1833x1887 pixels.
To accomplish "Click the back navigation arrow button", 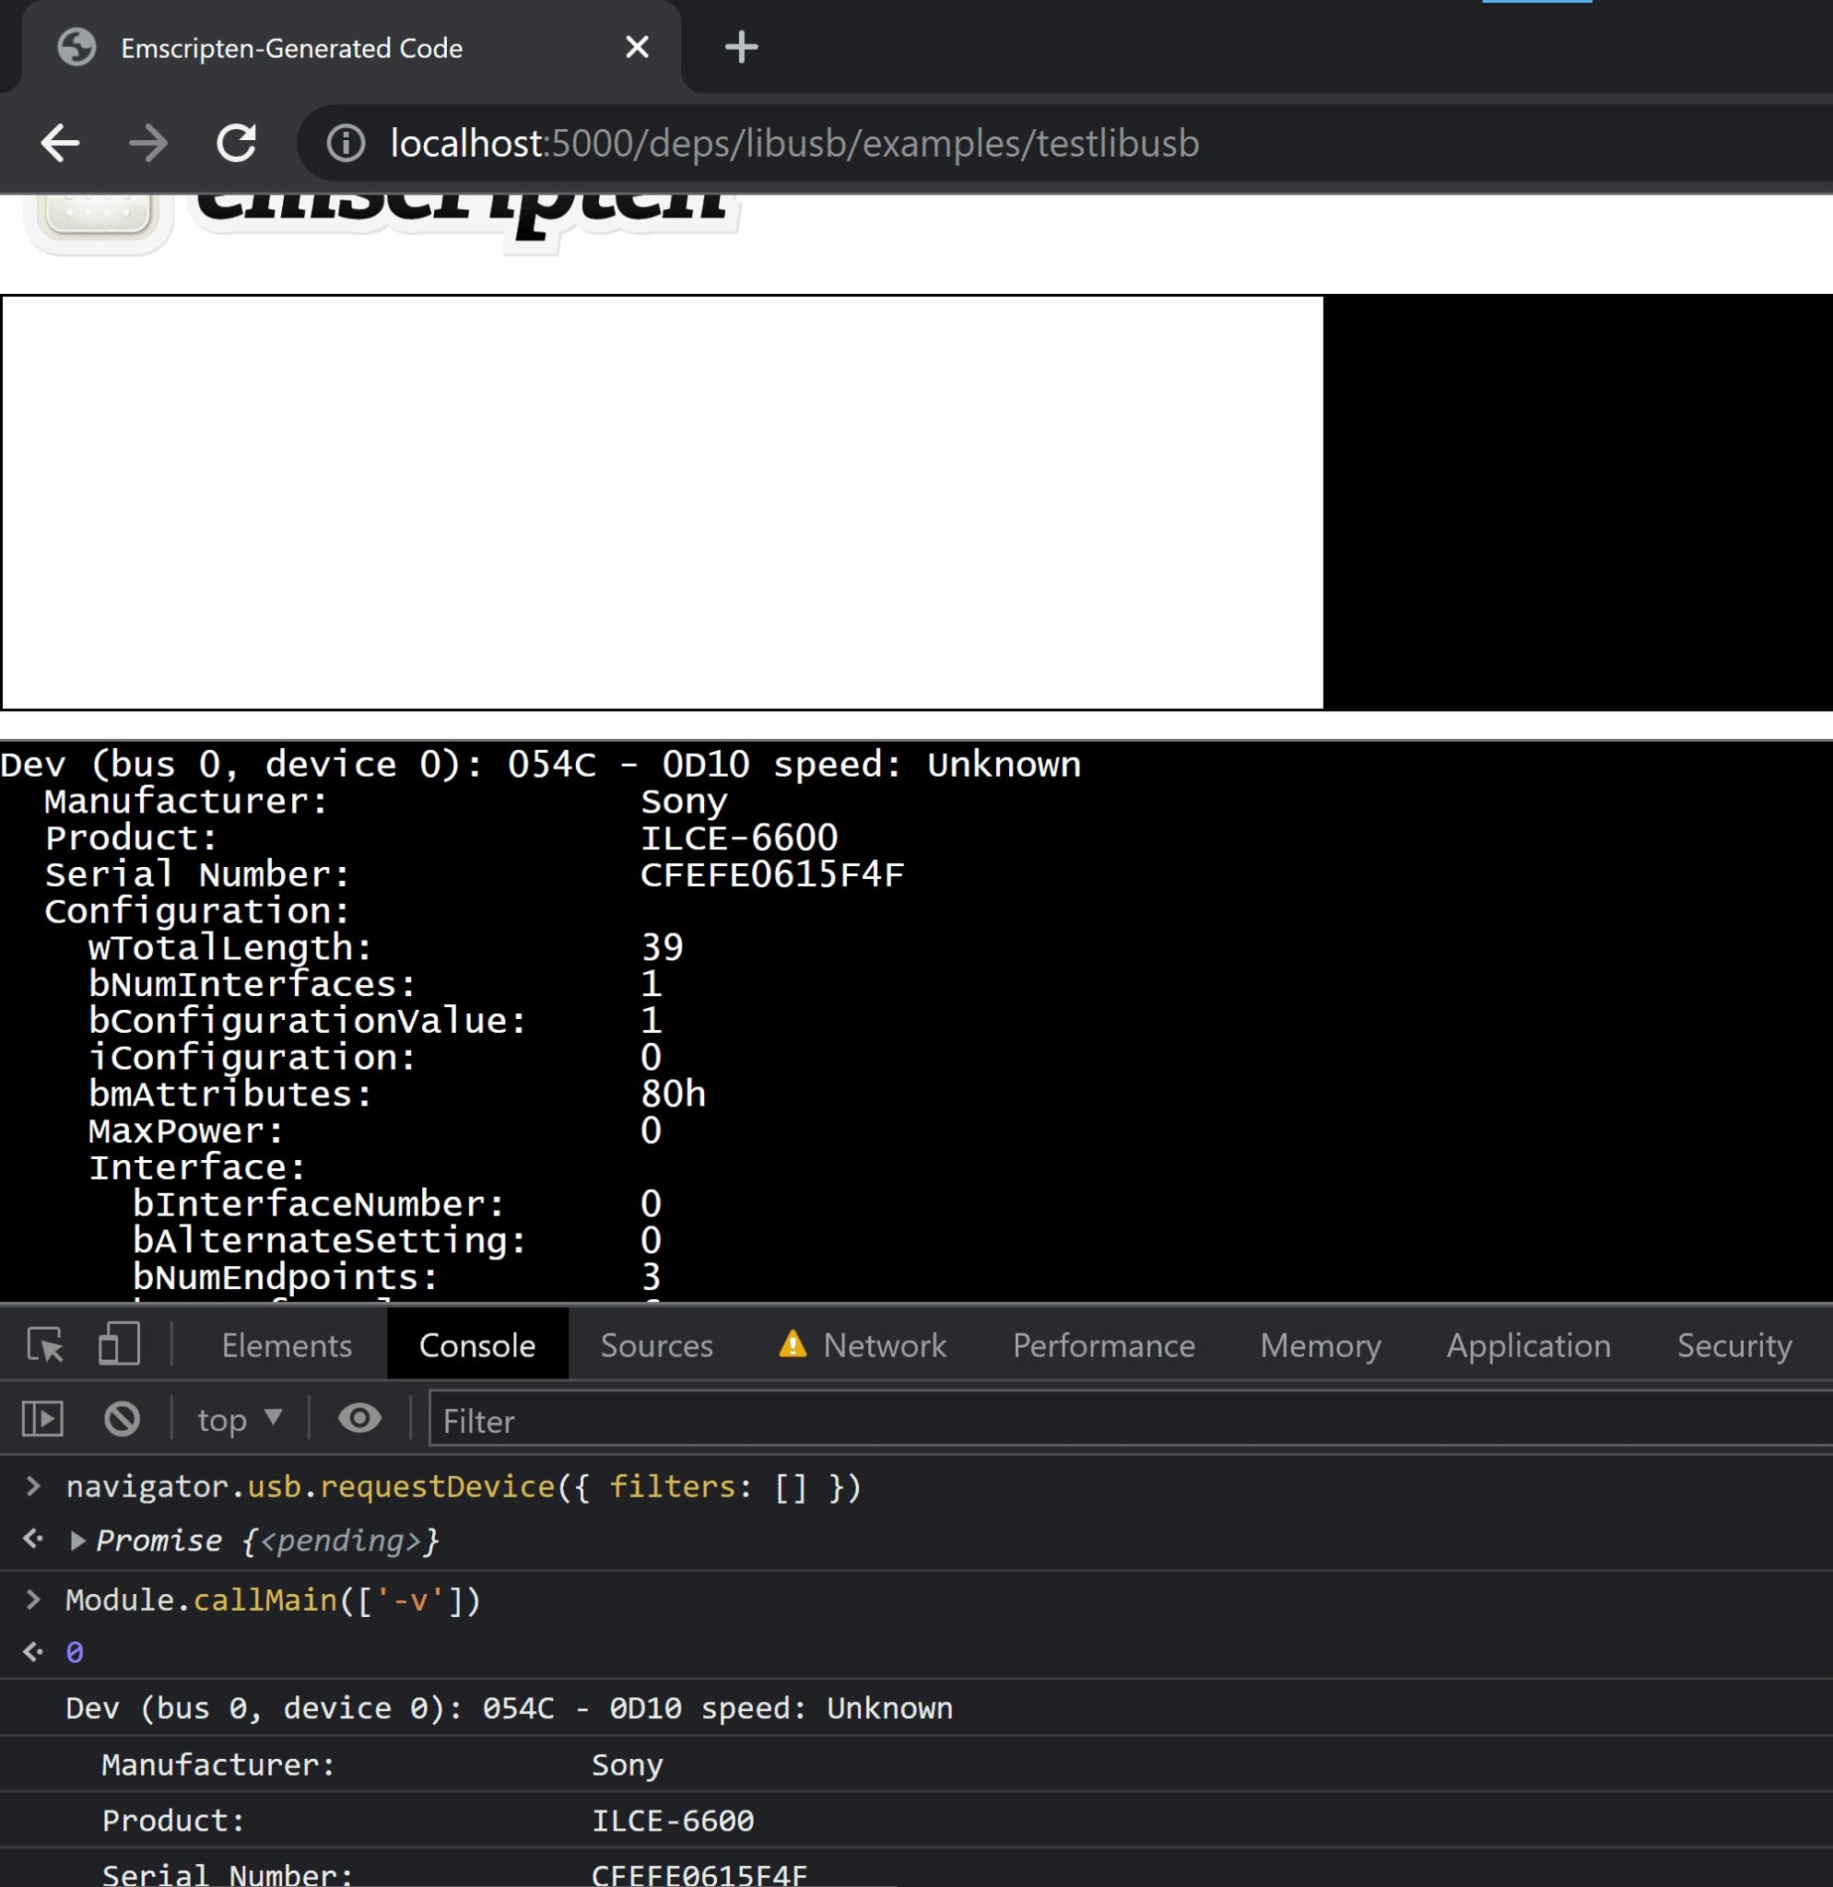I will point(61,142).
